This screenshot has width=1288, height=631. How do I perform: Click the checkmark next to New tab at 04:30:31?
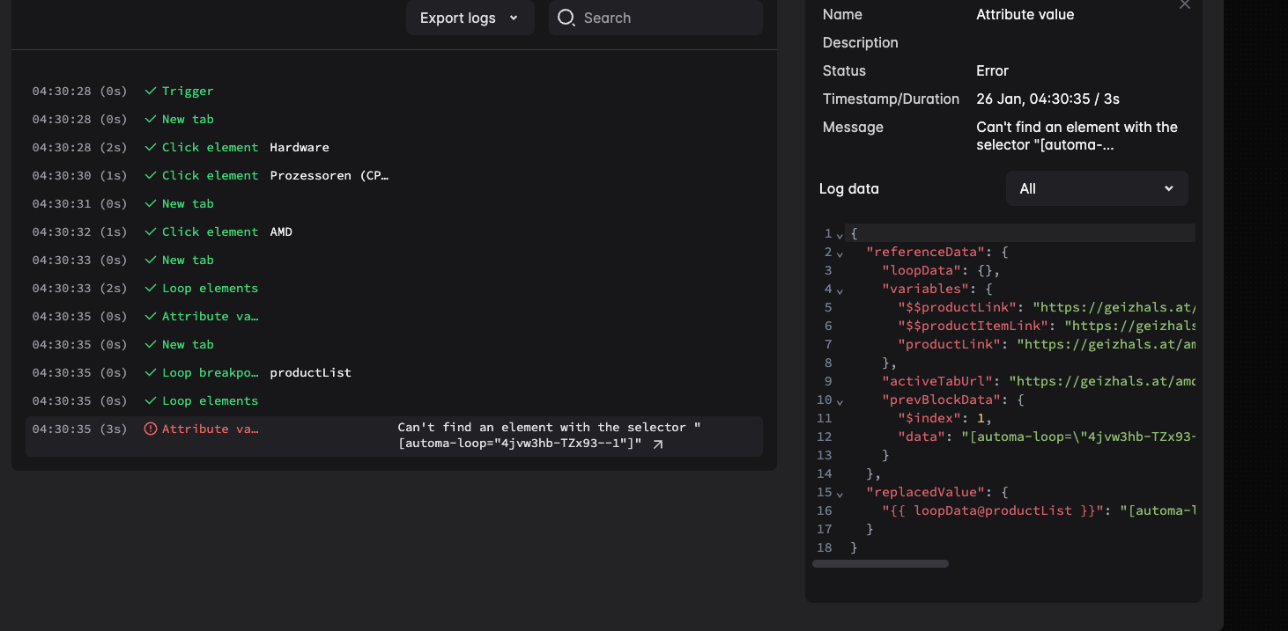[x=149, y=203]
